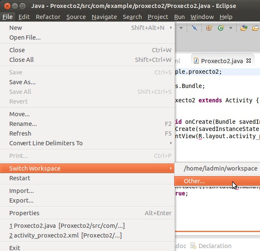This screenshot has width=260, height=251.
Task: Open recent file 2 activity_proxecto2.xml
Action: (x=87, y=235)
